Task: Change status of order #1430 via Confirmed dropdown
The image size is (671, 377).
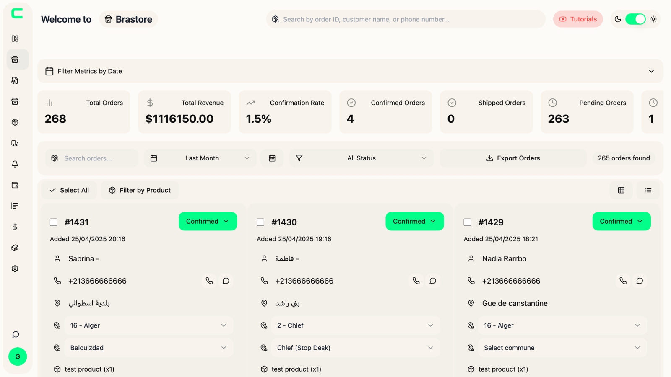Action: point(414,221)
